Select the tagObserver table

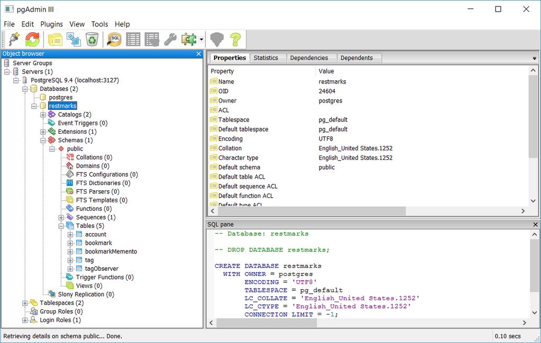pyautogui.click(x=102, y=268)
